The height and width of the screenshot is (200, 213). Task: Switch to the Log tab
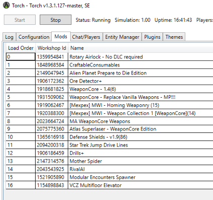tap(9, 37)
